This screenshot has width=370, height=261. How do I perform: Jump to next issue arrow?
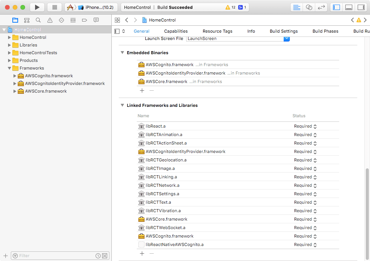tap(365, 20)
